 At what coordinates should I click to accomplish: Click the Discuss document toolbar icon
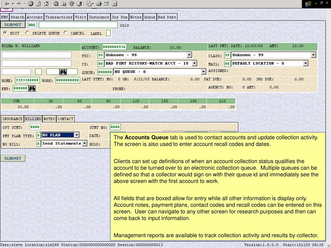114,4
